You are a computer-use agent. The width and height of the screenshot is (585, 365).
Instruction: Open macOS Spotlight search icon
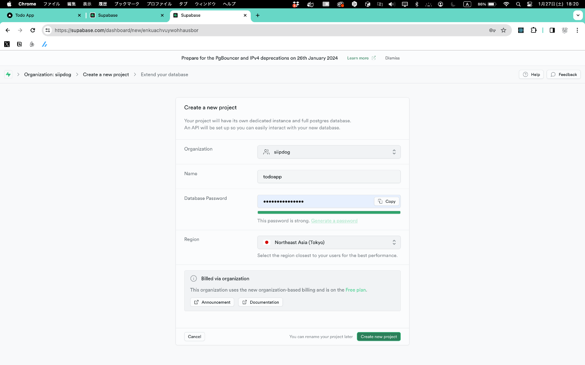(x=518, y=4)
